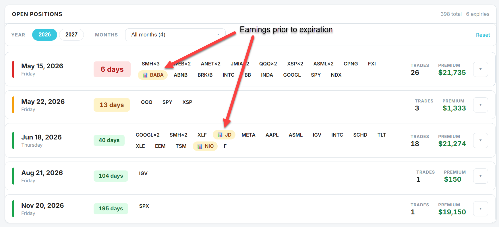Click the CPNG ticker
The image size is (499, 227).
click(x=351, y=64)
